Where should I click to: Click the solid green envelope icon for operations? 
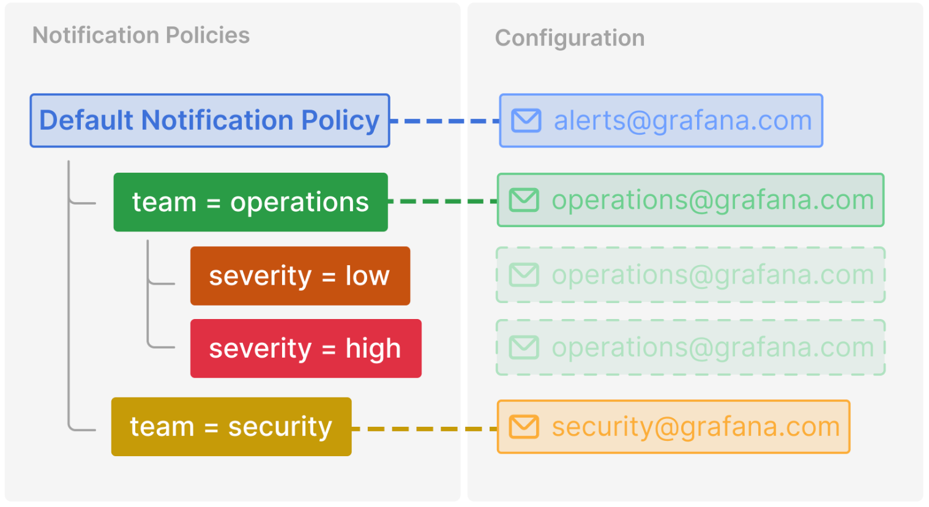[524, 200]
